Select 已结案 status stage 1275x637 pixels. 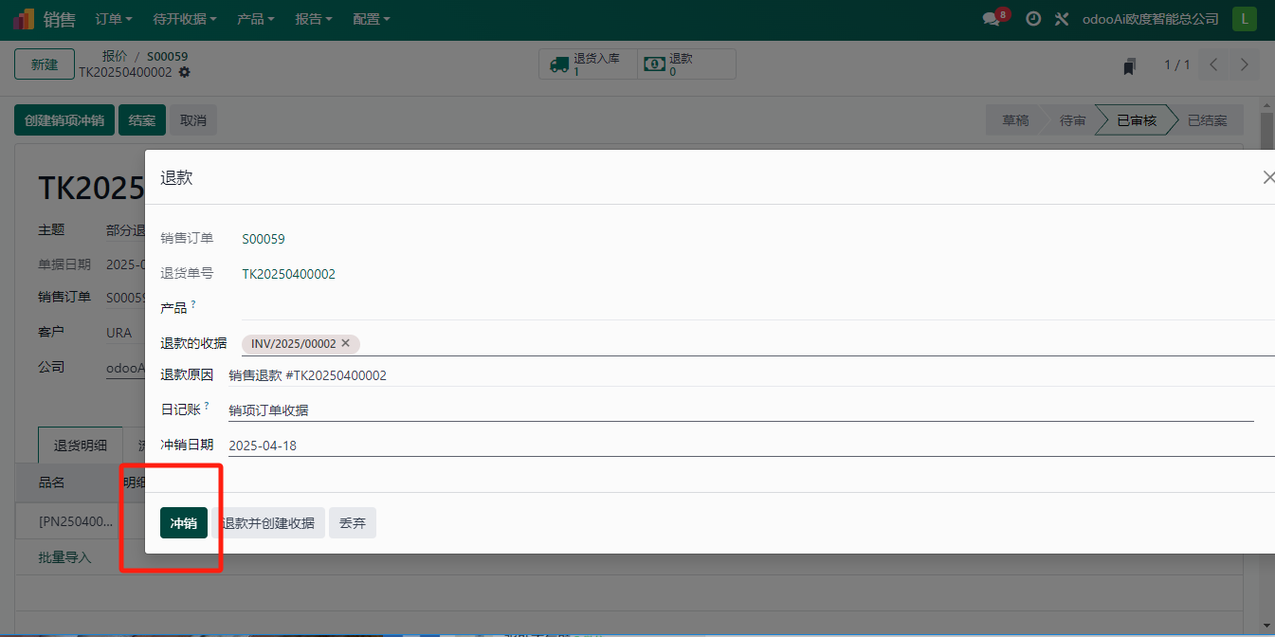coord(1208,120)
